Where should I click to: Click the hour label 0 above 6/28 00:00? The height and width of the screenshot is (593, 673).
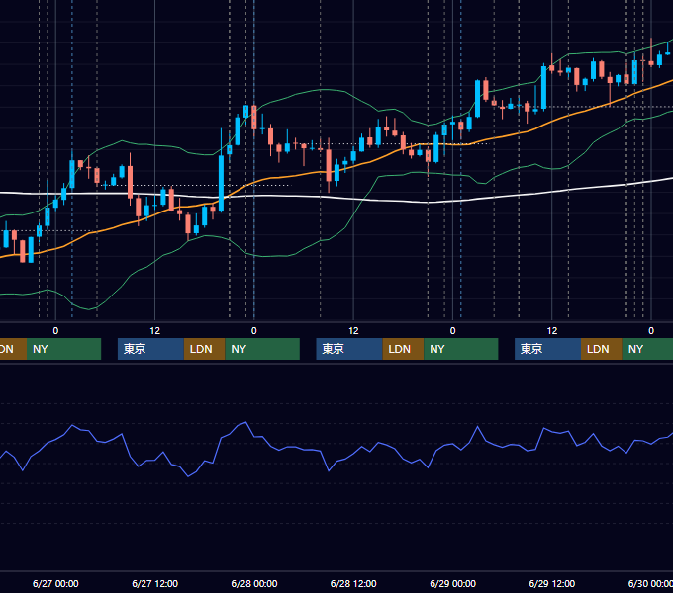(x=254, y=331)
